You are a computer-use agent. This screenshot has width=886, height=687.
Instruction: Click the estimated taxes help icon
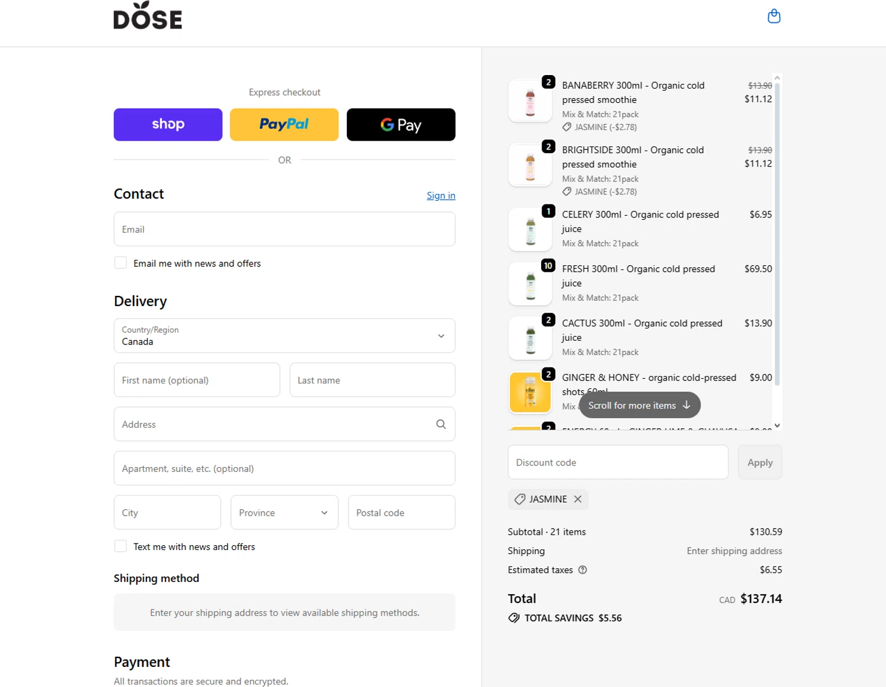(x=582, y=570)
